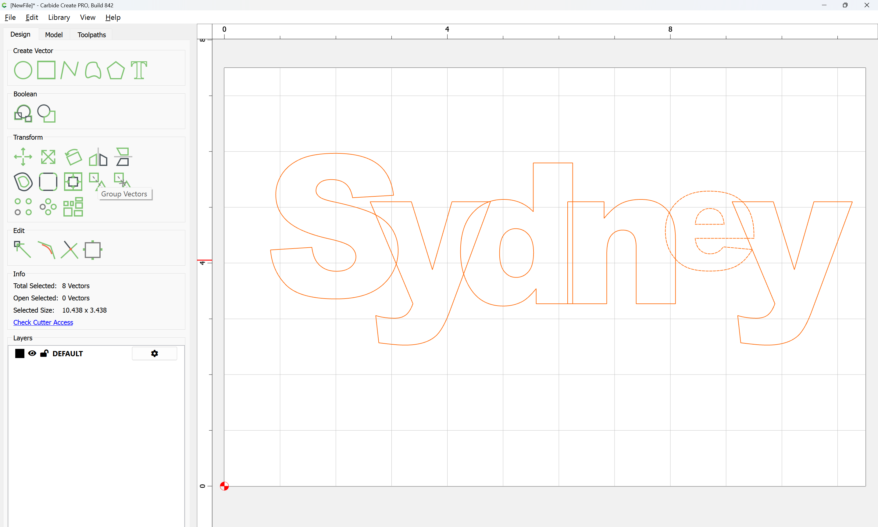The height and width of the screenshot is (527, 878).
Task: Click the Trim Vectors tool
Action: pos(69,250)
